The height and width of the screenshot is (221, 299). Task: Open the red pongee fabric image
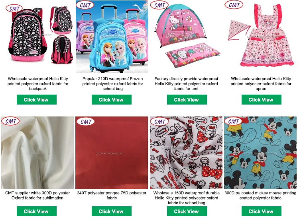112,153
